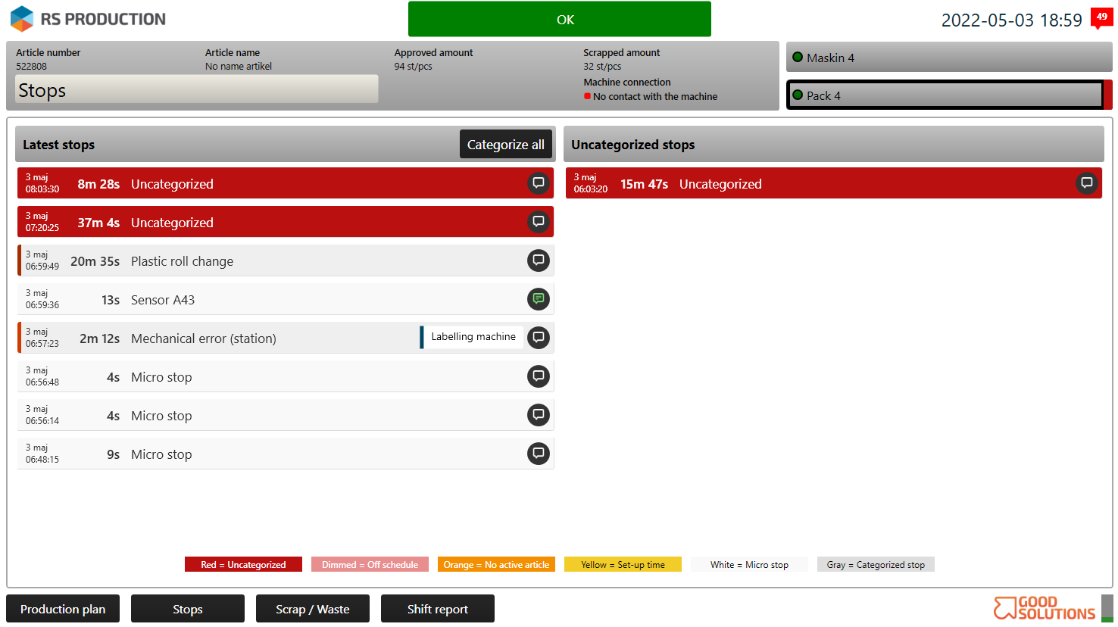The width and height of the screenshot is (1118, 627).
Task: Select the Maskin 4 machine
Action: pos(948,58)
